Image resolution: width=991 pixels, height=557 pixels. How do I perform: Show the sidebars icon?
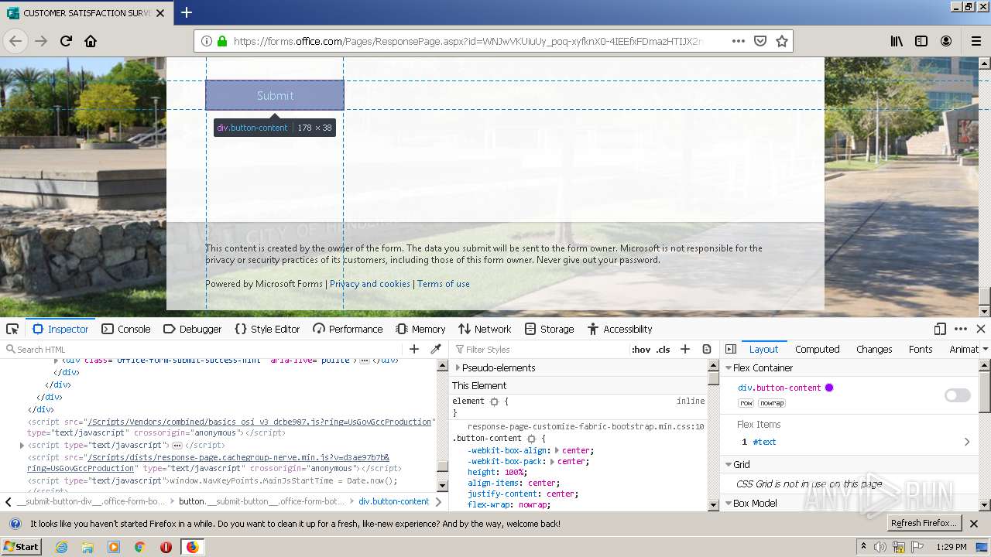[921, 41]
